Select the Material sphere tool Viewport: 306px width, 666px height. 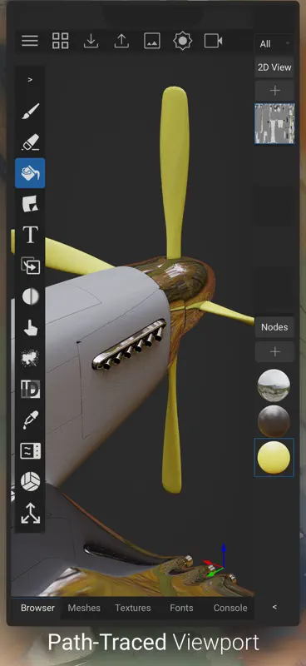point(30,482)
